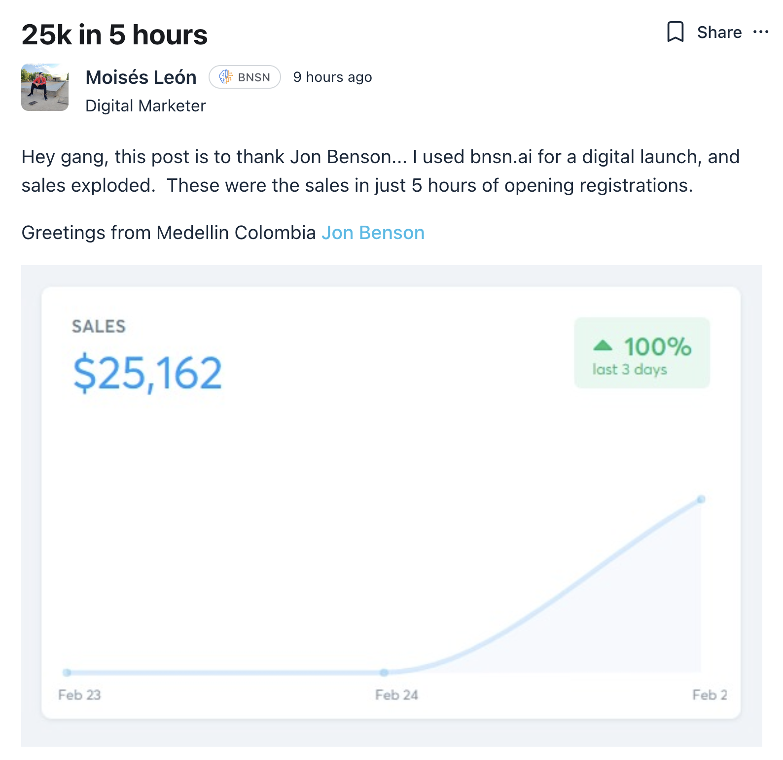The image size is (783, 760).
Task: Click the brain icon in BNSN badge
Action: pyautogui.click(x=226, y=77)
